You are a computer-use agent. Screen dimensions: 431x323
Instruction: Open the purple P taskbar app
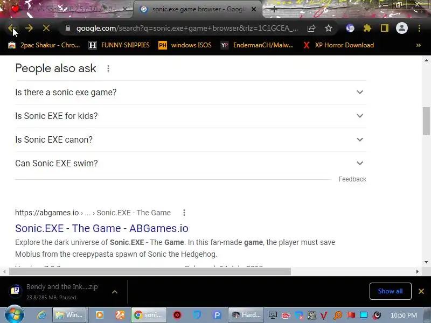217,315
